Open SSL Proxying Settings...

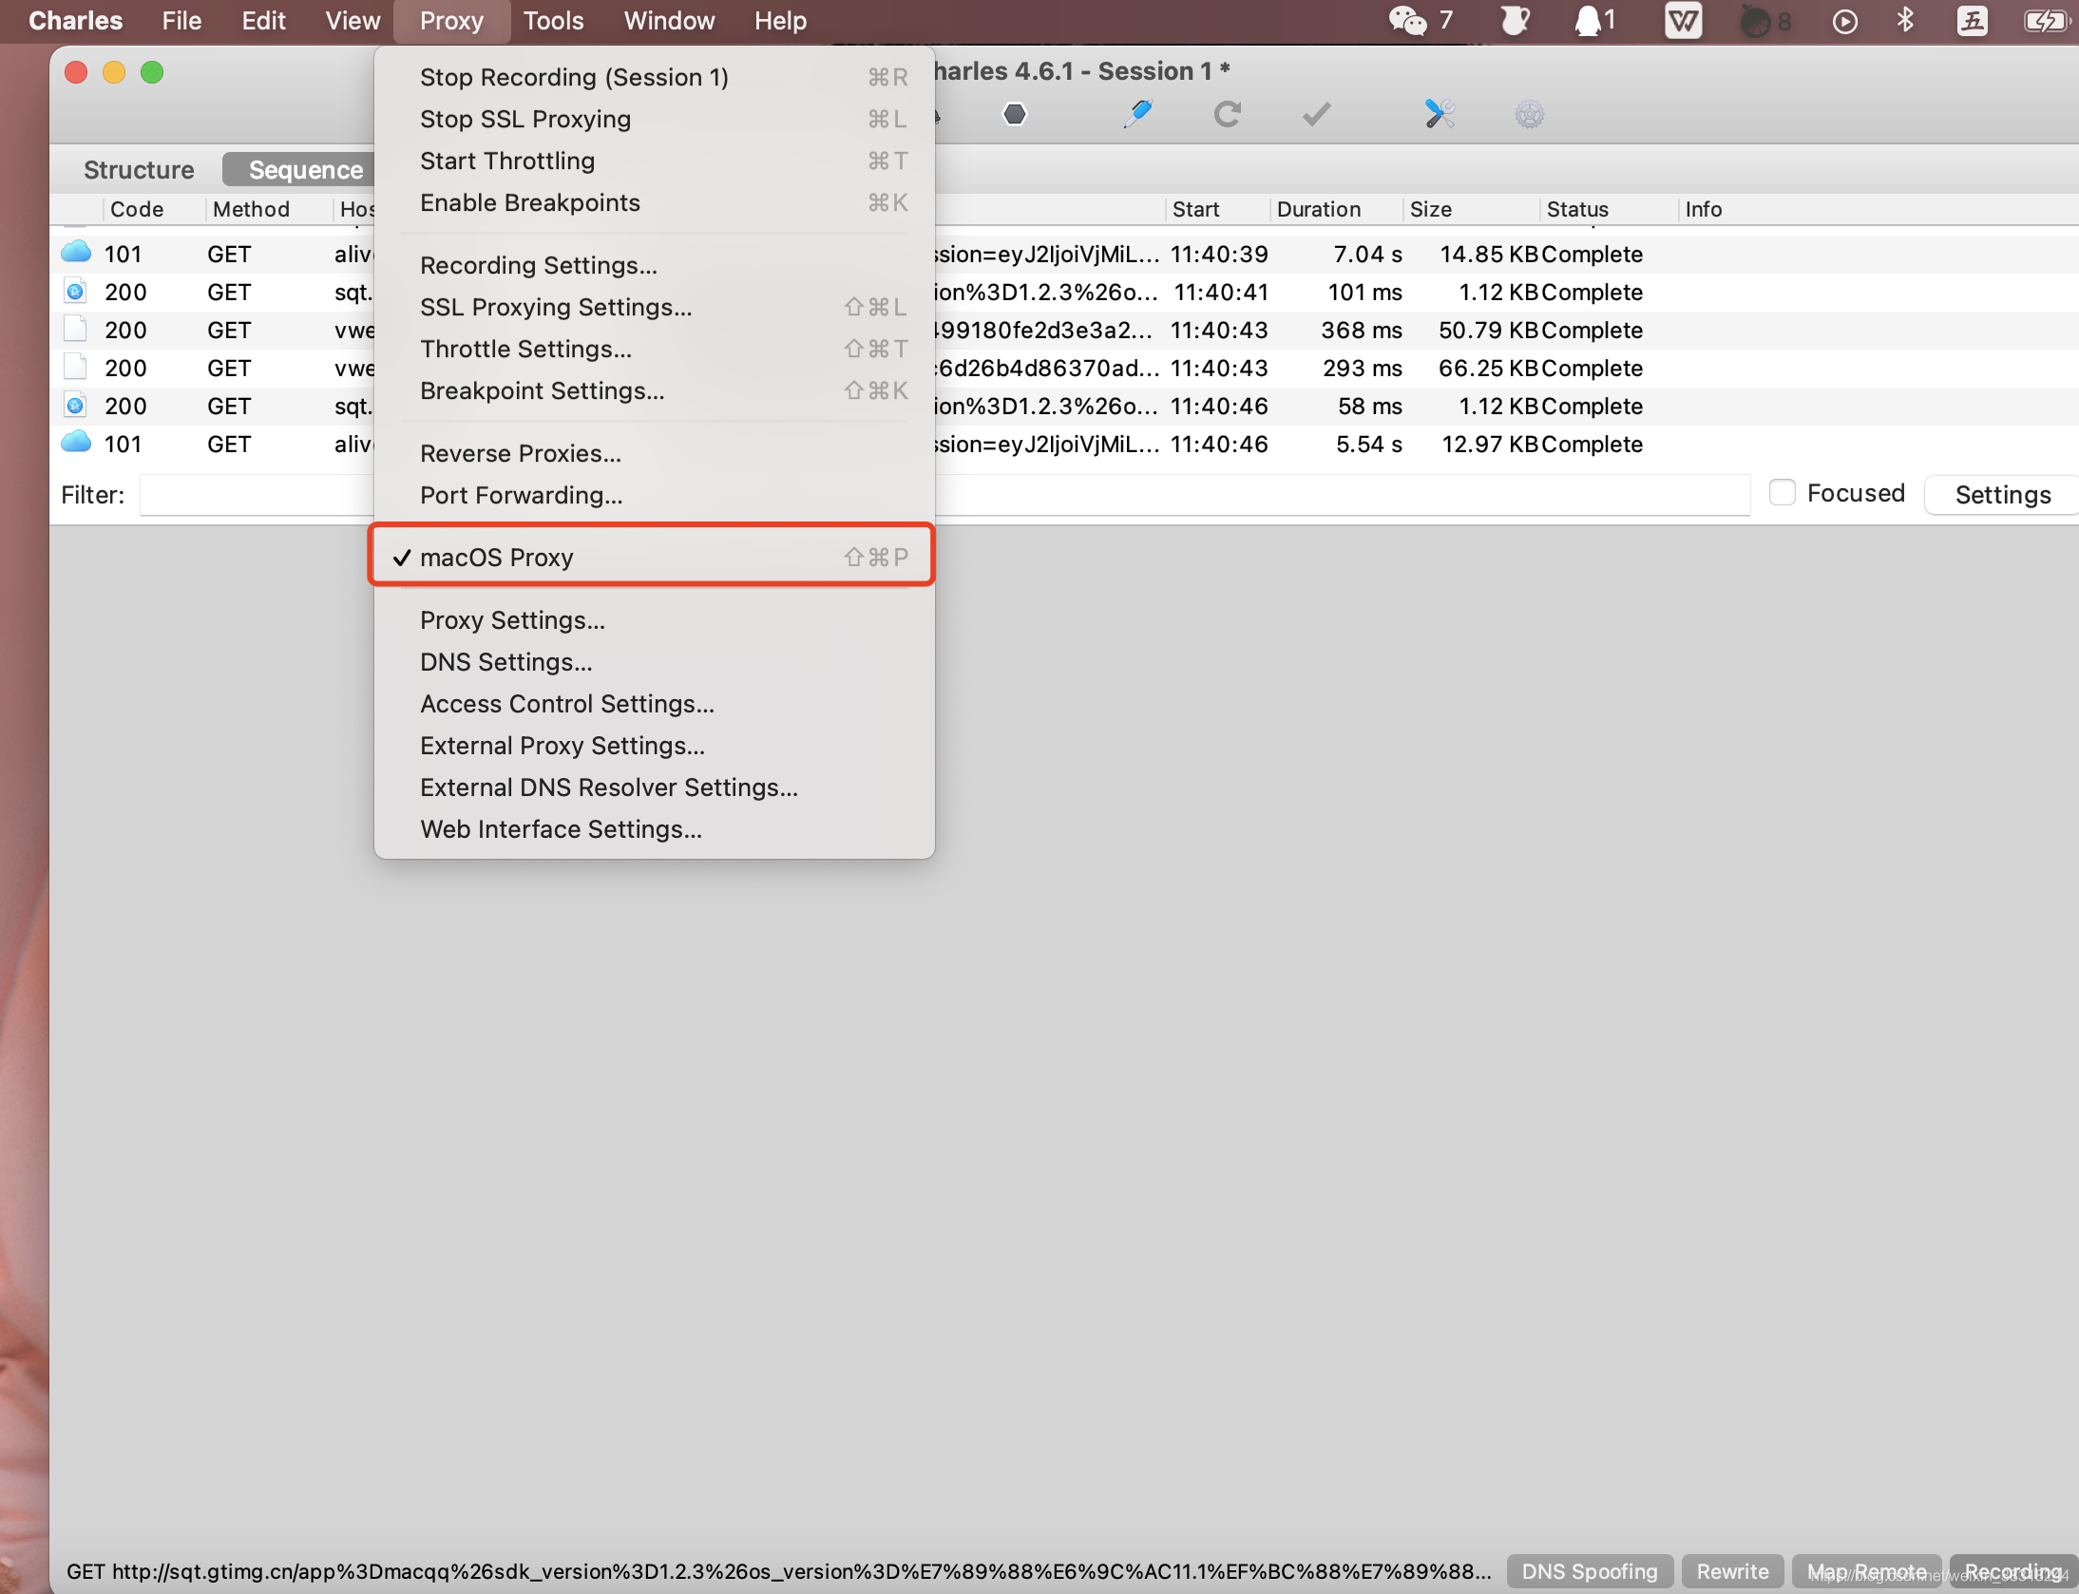[x=654, y=307]
